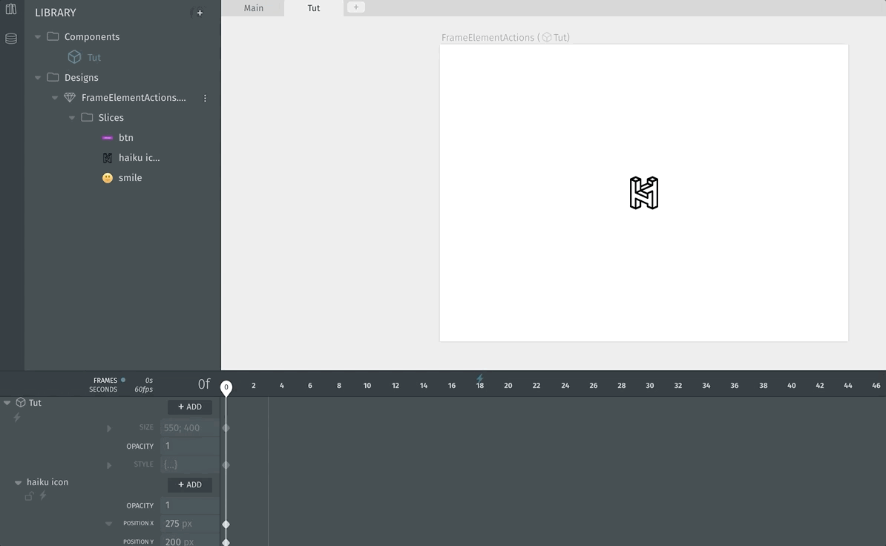Screen dimensions: 886x546
Task: Click the 0s 60fps readout
Action: [x=143, y=384]
